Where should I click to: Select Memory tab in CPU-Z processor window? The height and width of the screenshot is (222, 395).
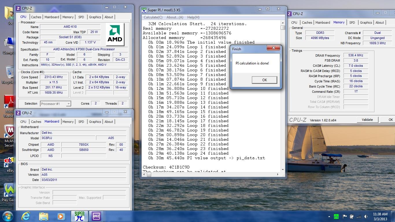(68, 17)
